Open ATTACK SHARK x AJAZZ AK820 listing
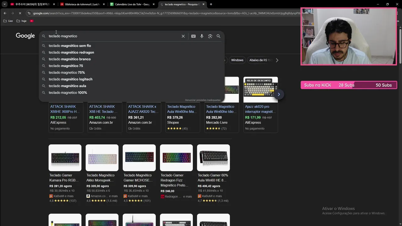Image resolution: width=402 pixels, height=226 pixels. pos(143,109)
